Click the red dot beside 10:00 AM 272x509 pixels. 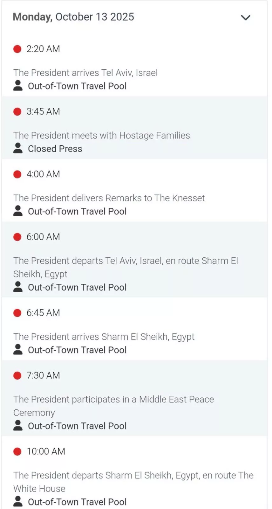[17, 452]
